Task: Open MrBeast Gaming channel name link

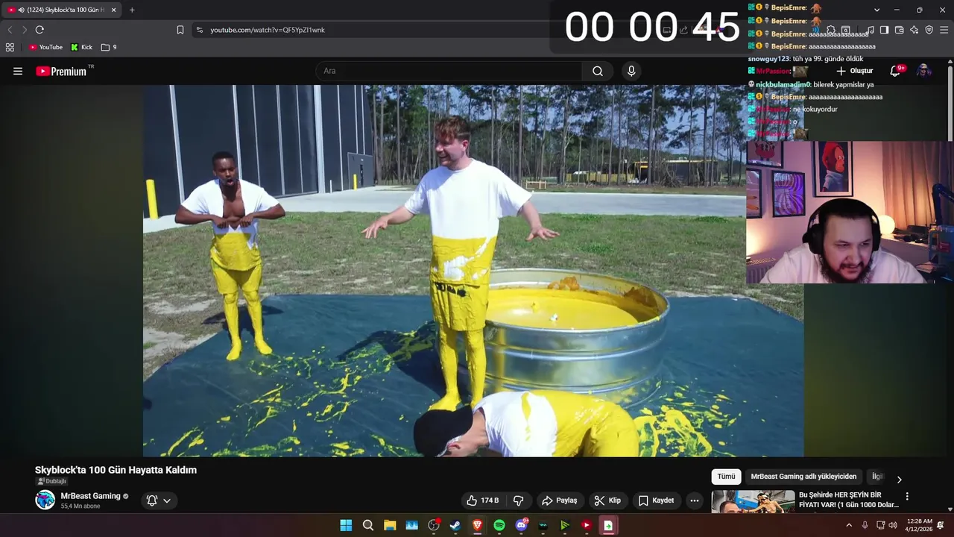Action: pos(90,496)
